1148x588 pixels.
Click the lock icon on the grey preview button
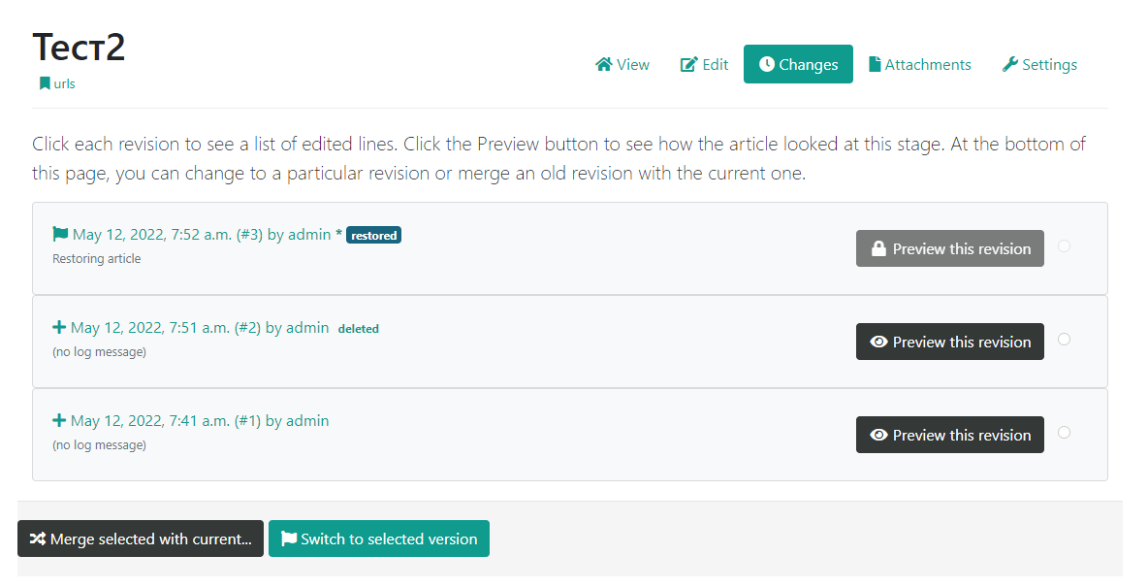[878, 249]
